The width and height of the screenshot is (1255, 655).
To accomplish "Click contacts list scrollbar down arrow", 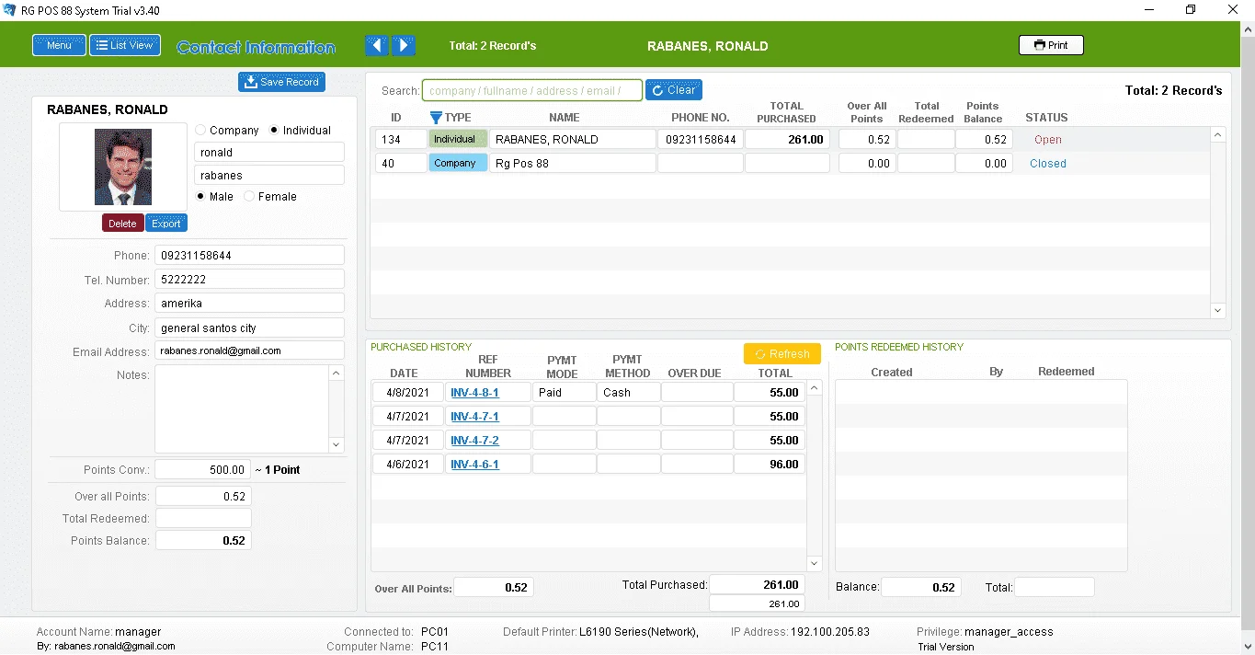I will [x=1218, y=311].
